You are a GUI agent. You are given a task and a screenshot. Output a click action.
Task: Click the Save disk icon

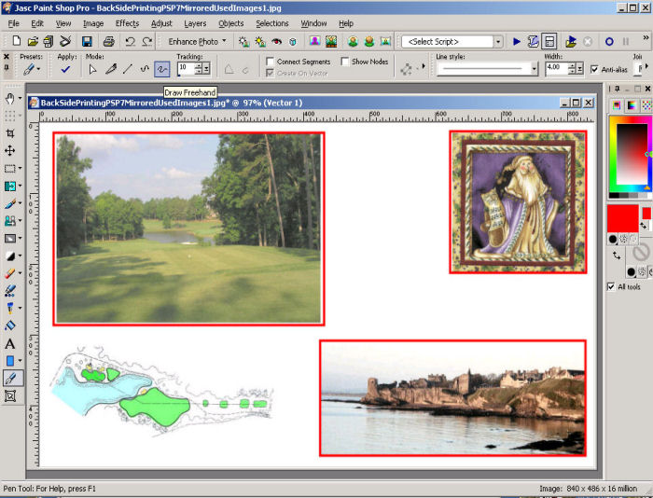click(x=87, y=42)
